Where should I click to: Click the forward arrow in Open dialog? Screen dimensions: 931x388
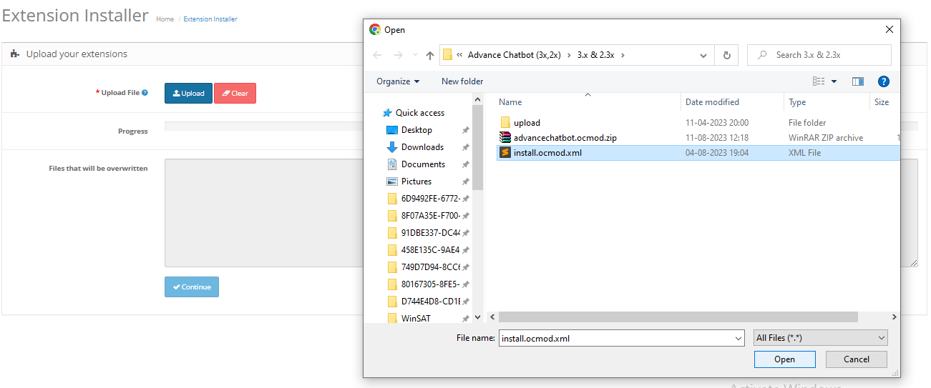pyautogui.click(x=398, y=55)
